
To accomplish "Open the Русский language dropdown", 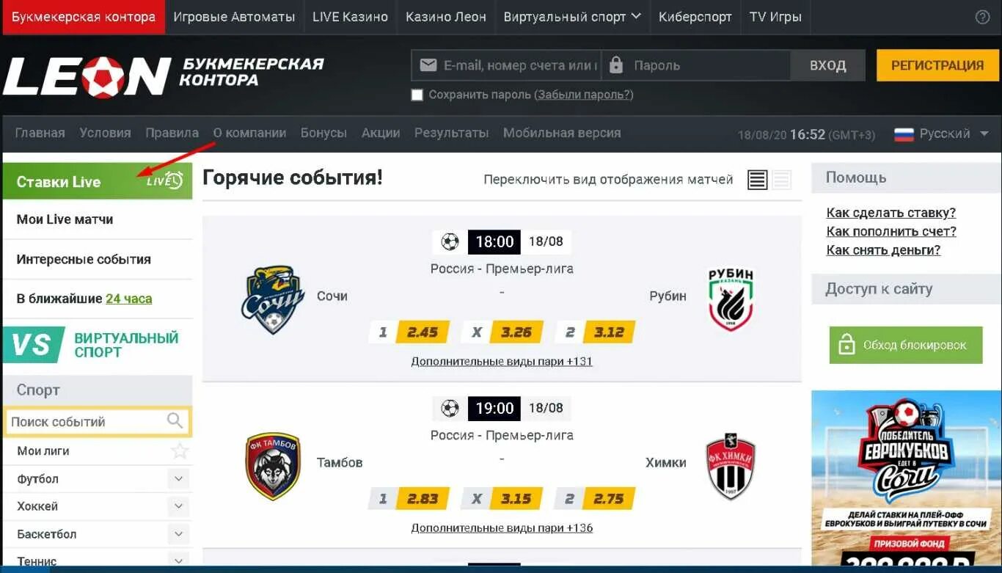I will 943,134.
